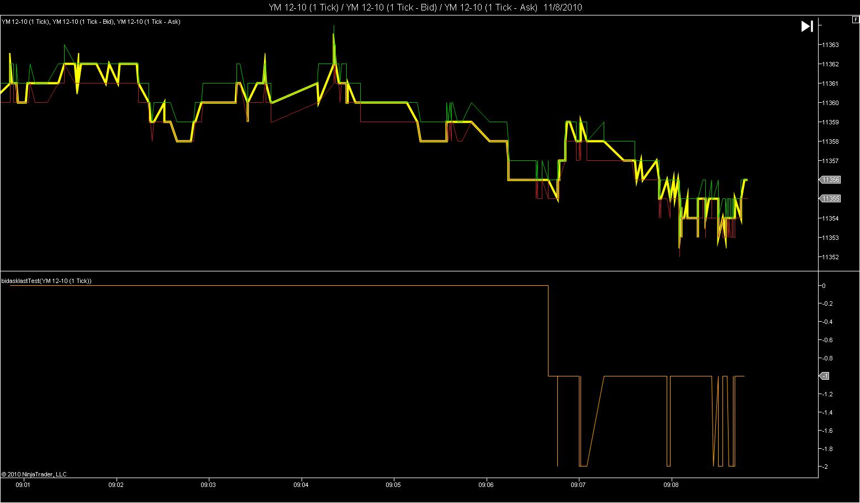Click the small F box in the chart corner
860x503 pixels.
pos(856,20)
